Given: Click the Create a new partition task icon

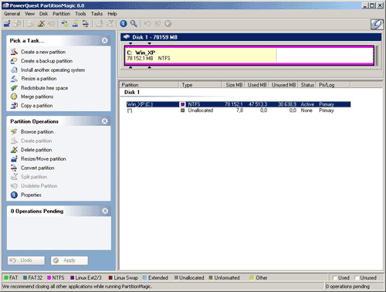Looking at the screenshot, I should tap(14, 52).
